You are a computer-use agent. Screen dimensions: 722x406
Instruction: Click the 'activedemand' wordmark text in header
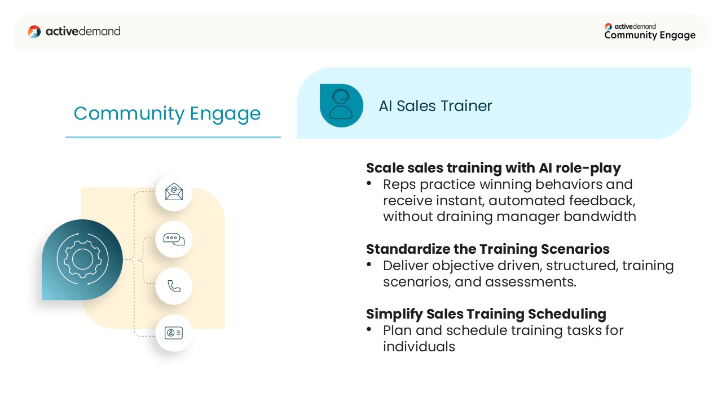tap(83, 31)
